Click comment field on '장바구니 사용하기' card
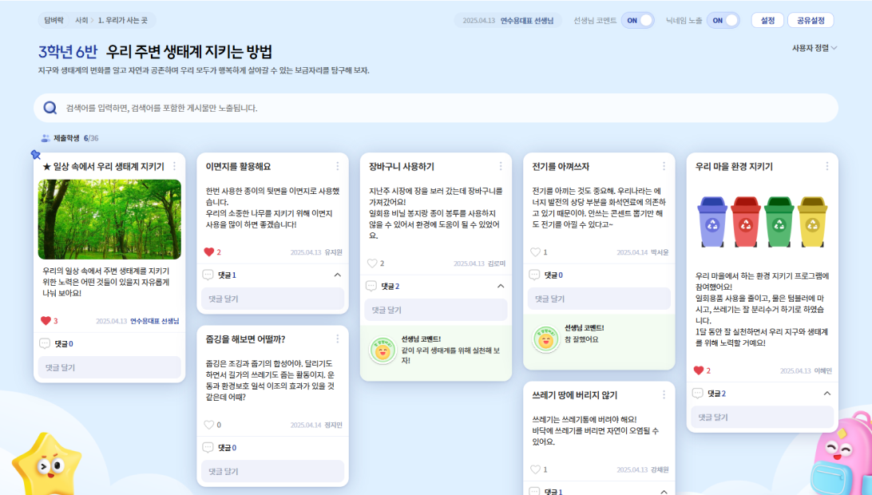Image resolution: width=872 pixels, height=495 pixels. click(436, 310)
